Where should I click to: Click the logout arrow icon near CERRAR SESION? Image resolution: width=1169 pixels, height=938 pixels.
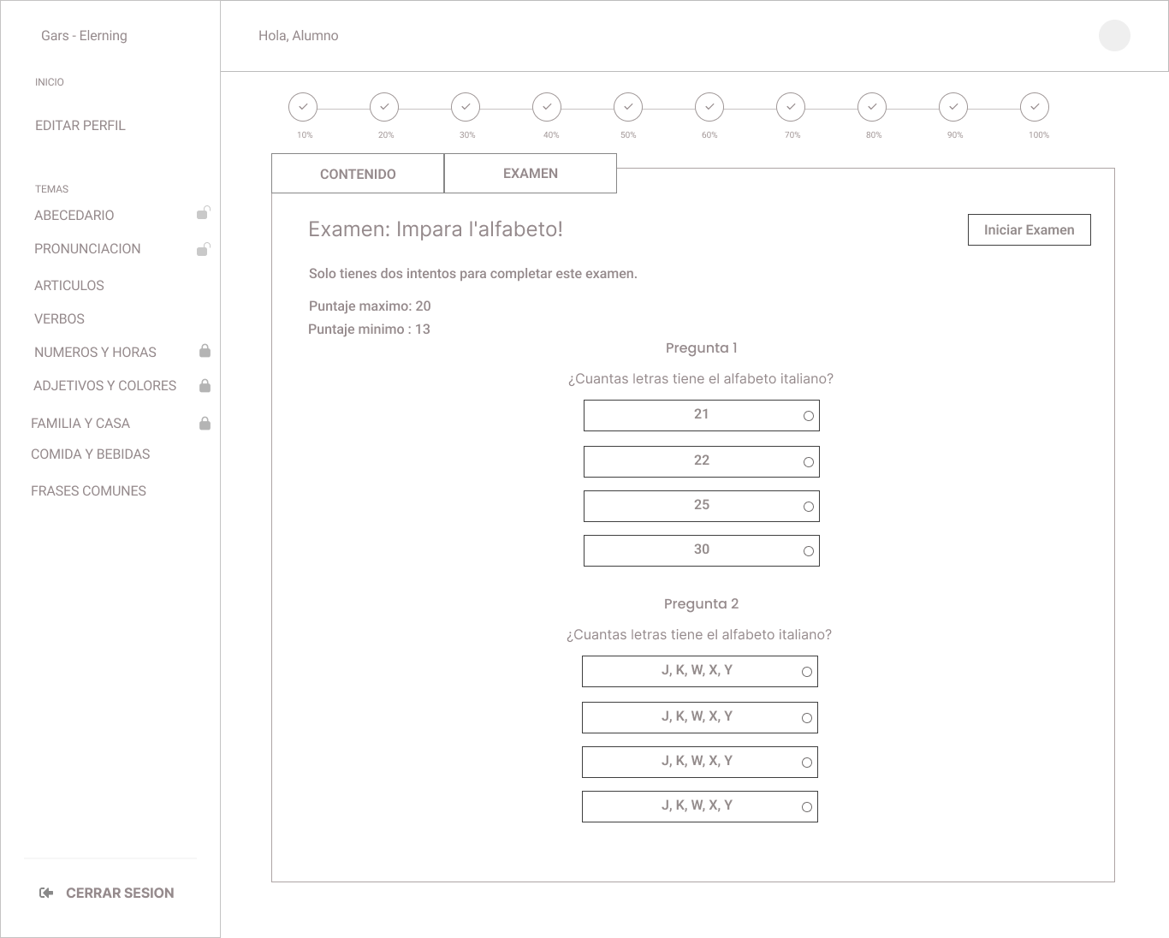pyautogui.click(x=47, y=893)
